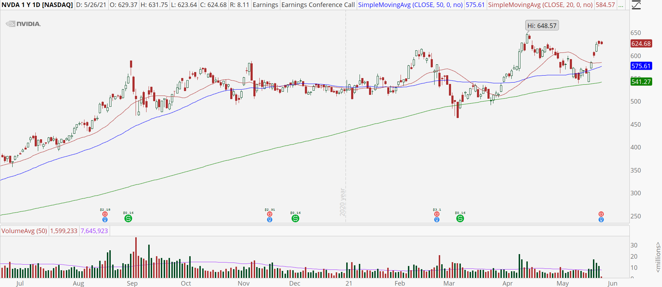Click the $2.18 earnings value

click(105, 210)
